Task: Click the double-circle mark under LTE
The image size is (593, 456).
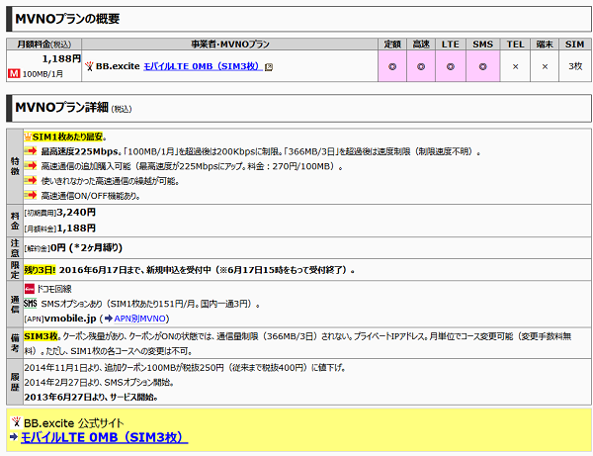Action: click(x=451, y=66)
